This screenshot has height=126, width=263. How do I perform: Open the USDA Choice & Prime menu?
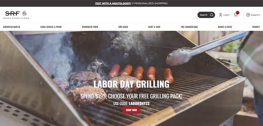pyautogui.click(x=51, y=27)
